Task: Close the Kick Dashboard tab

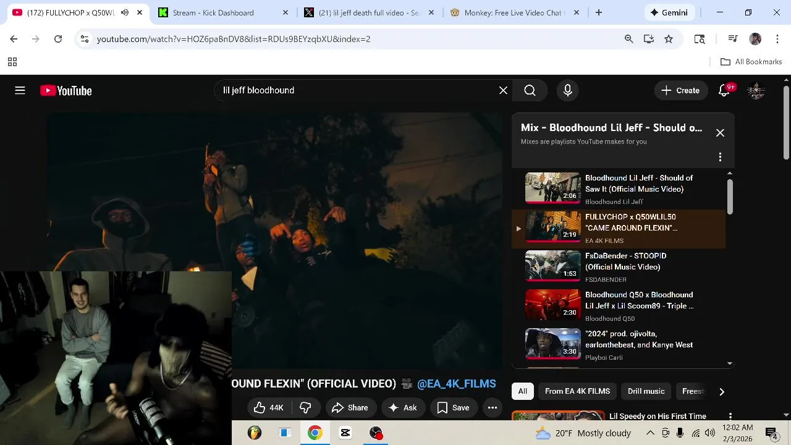Action: 286,12
